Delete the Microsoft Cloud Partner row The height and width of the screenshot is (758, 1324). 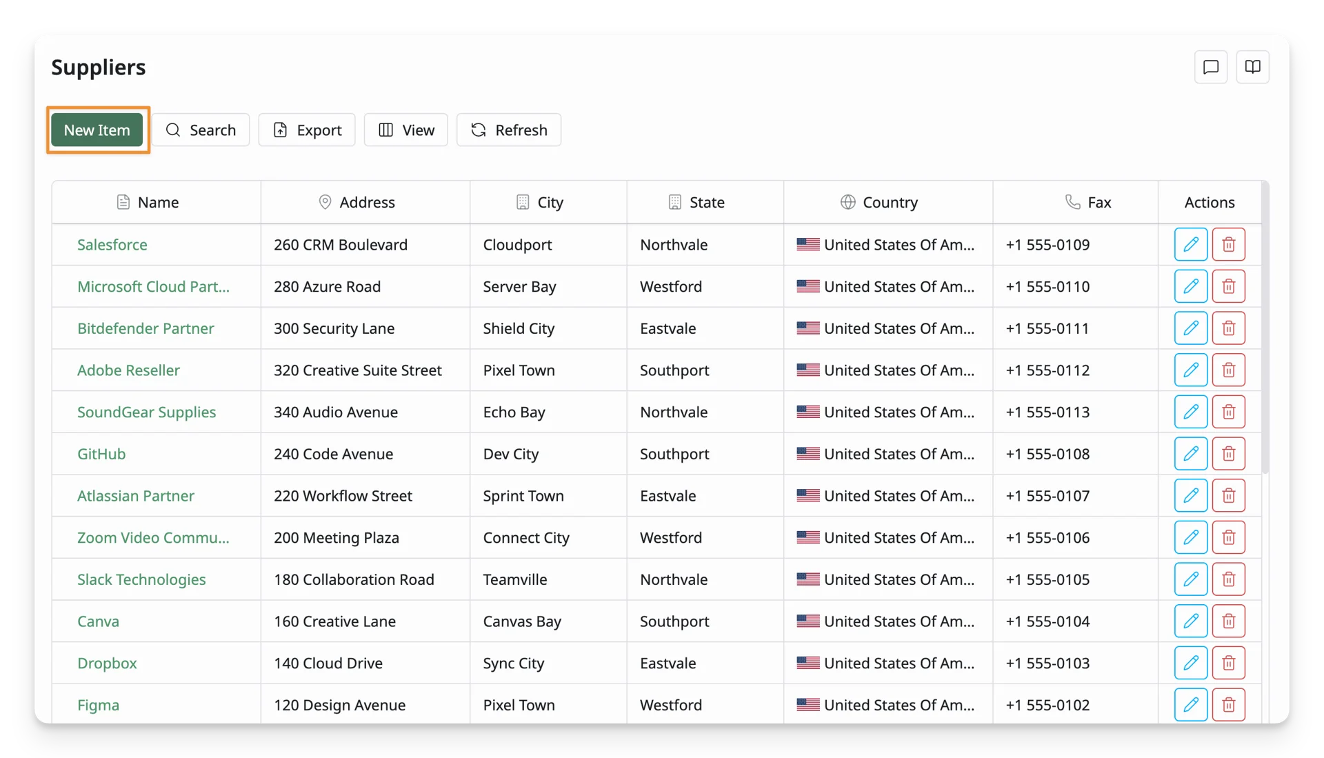[x=1228, y=286]
